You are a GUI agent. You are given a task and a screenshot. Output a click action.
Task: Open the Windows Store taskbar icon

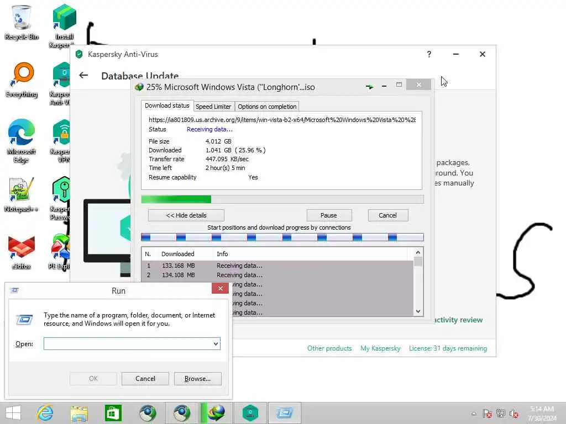click(113, 413)
